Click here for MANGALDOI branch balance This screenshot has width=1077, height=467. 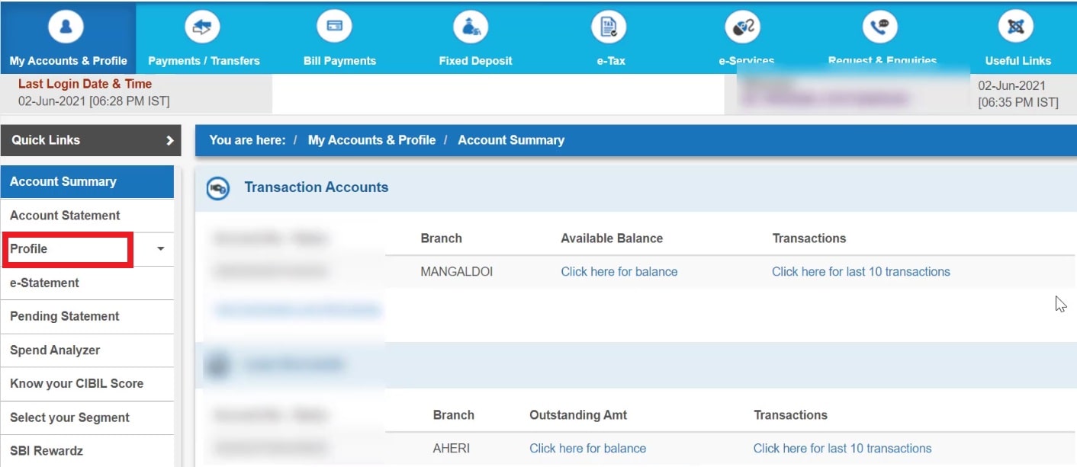click(619, 271)
